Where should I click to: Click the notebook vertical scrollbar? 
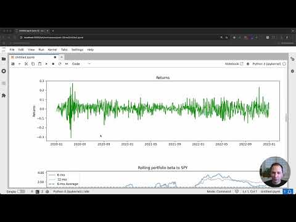[286, 118]
